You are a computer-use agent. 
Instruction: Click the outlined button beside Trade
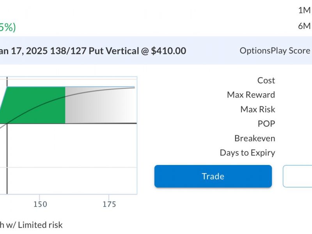click(298, 176)
